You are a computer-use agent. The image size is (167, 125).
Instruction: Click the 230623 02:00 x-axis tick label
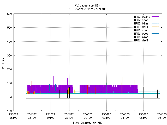106,116
